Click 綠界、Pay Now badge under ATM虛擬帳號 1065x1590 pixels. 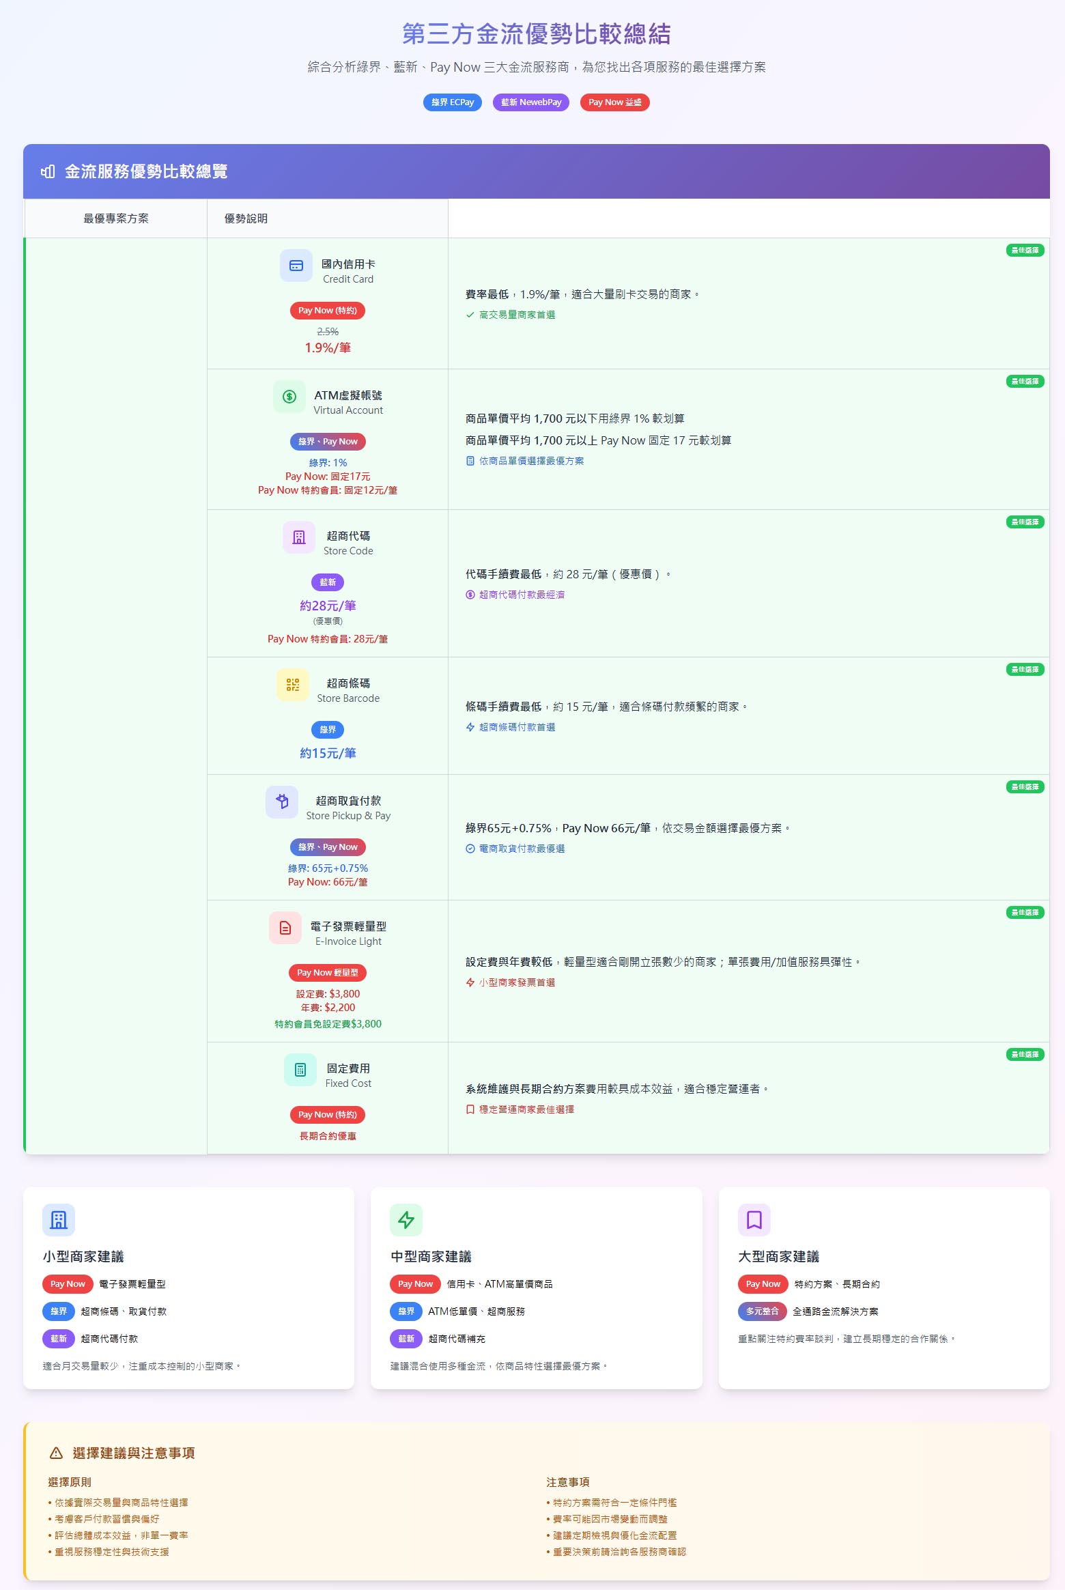328,442
